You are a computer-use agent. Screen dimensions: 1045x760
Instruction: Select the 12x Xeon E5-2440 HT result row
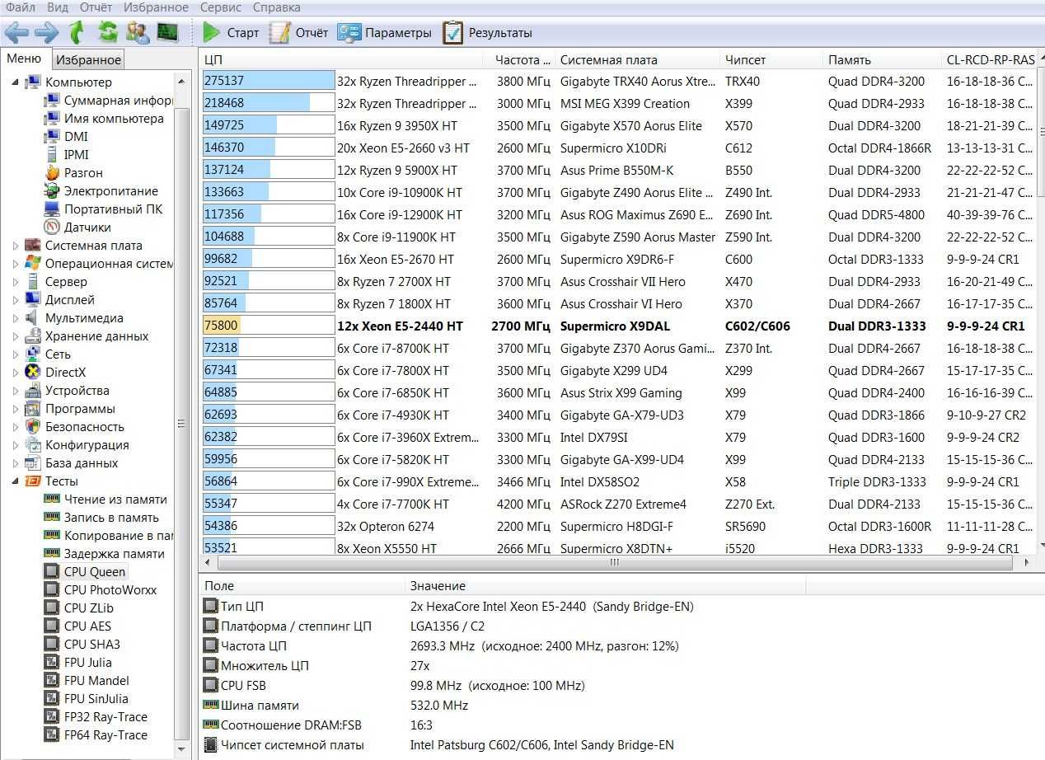point(620,326)
